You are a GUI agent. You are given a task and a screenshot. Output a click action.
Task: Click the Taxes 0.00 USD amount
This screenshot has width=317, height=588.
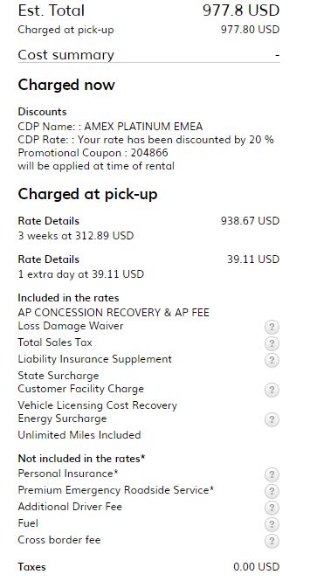(x=256, y=567)
